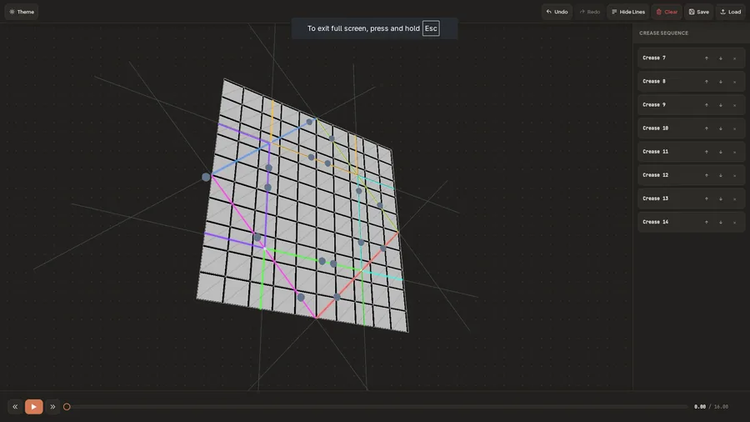Play the folding animation
Image resolution: width=750 pixels, height=422 pixels.
click(34, 407)
